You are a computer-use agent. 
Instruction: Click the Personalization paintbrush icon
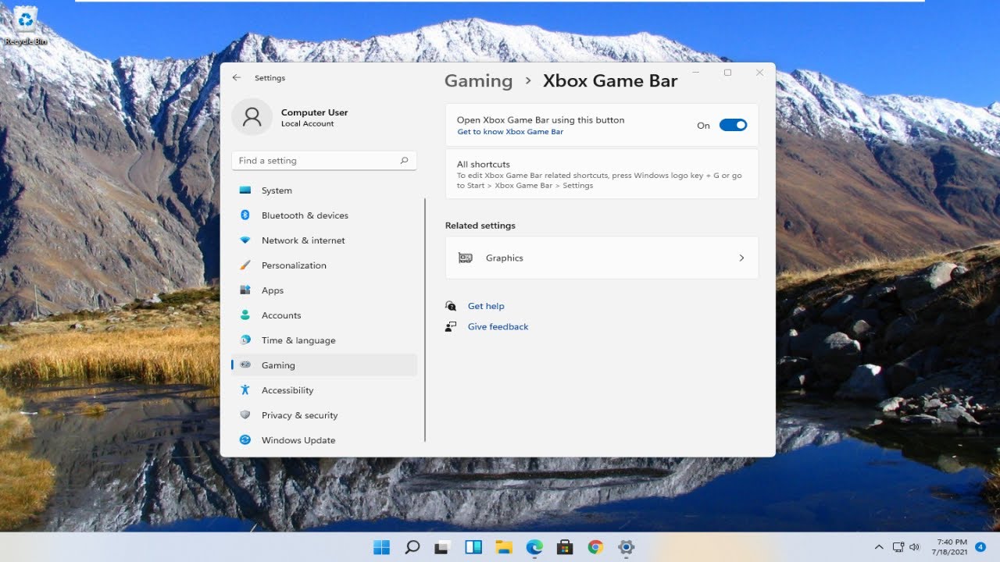tap(245, 265)
